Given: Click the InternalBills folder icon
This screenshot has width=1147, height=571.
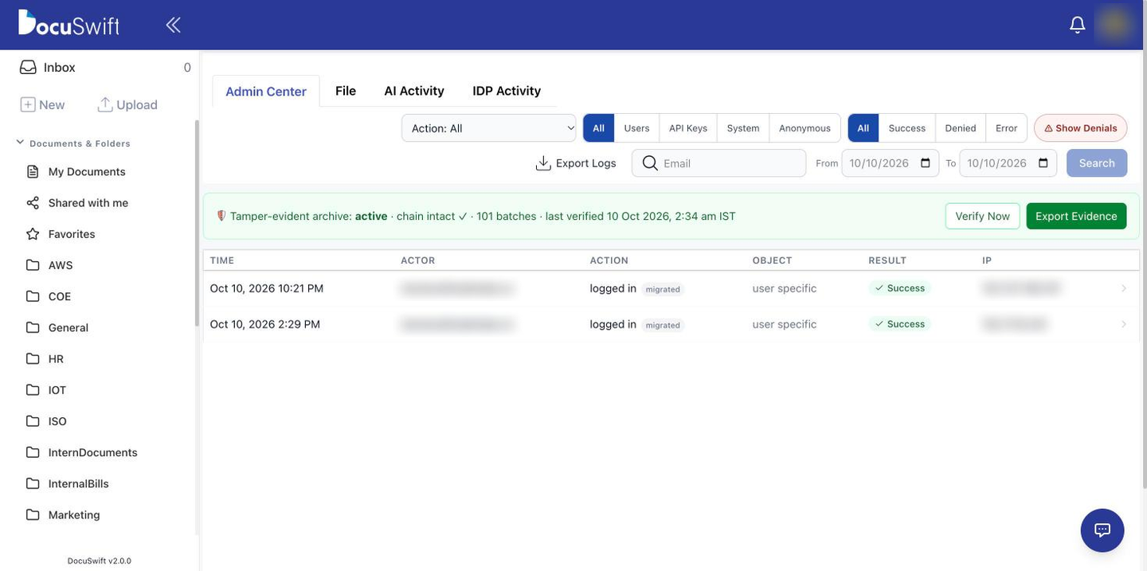Looking at the screenshot, I should tap(33, 483).
